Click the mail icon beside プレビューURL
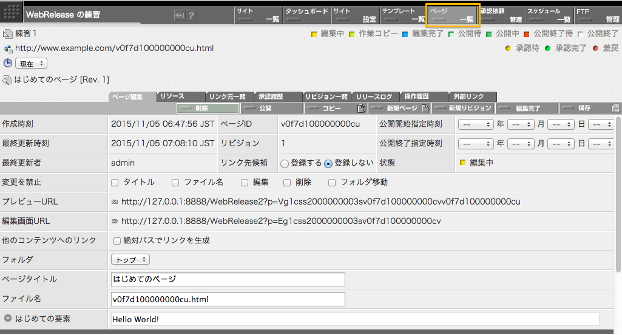622x335 pixels. pyautogui.click(x=115, y=201)
